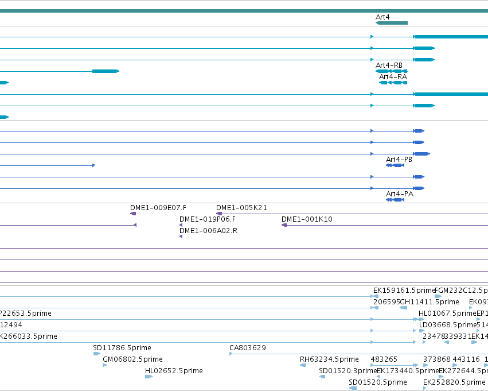Click the EK272644.5pr EST label
The height and width of the screenshot is (391, 488).
463,371
